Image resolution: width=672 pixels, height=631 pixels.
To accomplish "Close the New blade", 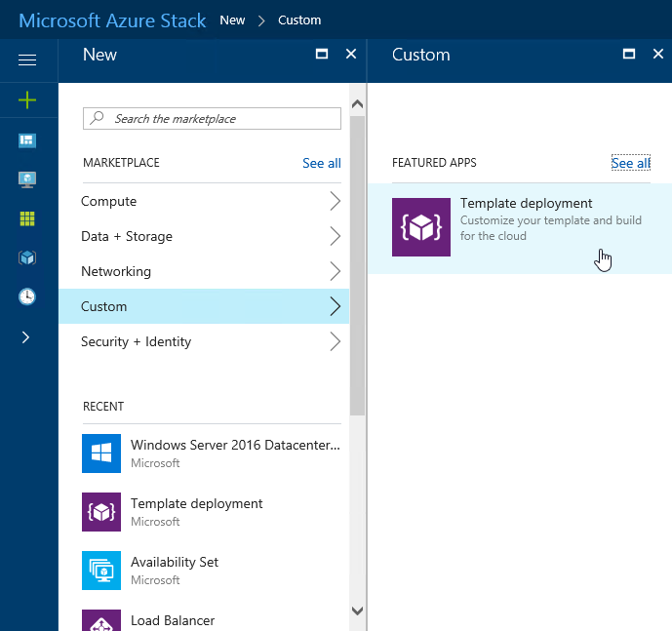I will 351,54.
